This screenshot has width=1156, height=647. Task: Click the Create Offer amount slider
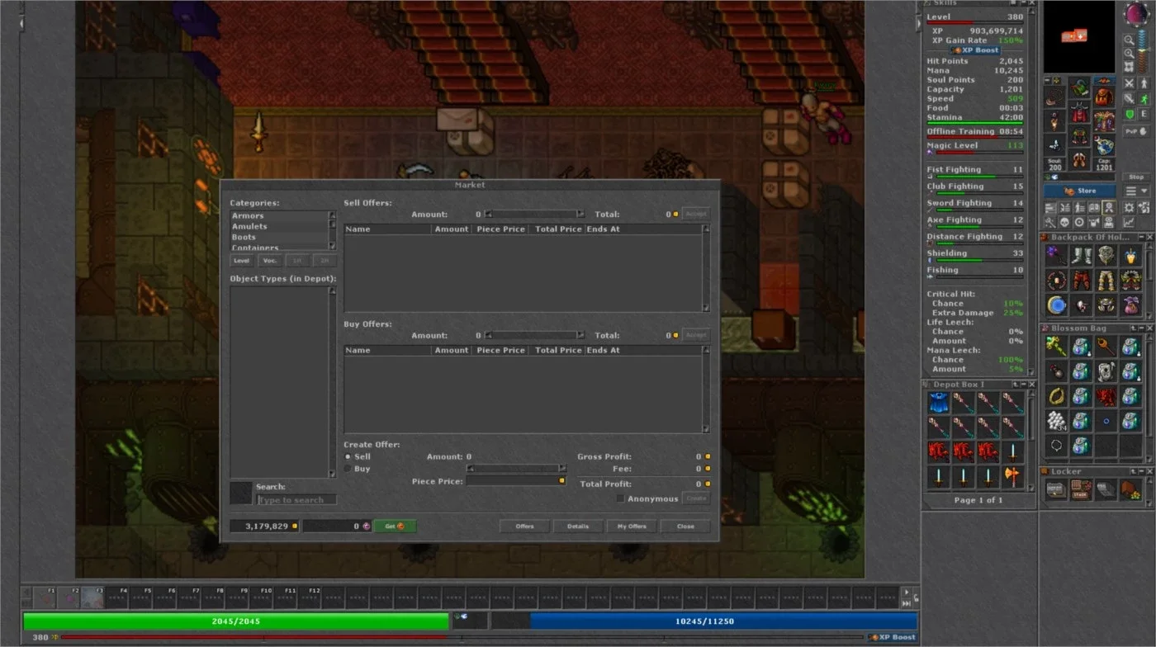click(516, 468)
